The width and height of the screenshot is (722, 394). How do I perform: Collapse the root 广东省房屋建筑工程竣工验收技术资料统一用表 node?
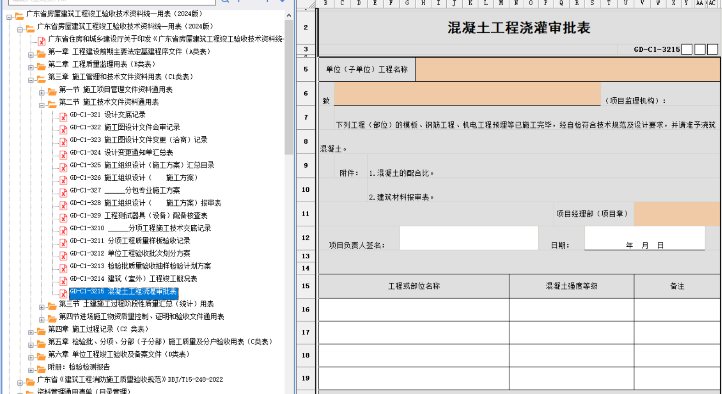click(x=9, y=17)
